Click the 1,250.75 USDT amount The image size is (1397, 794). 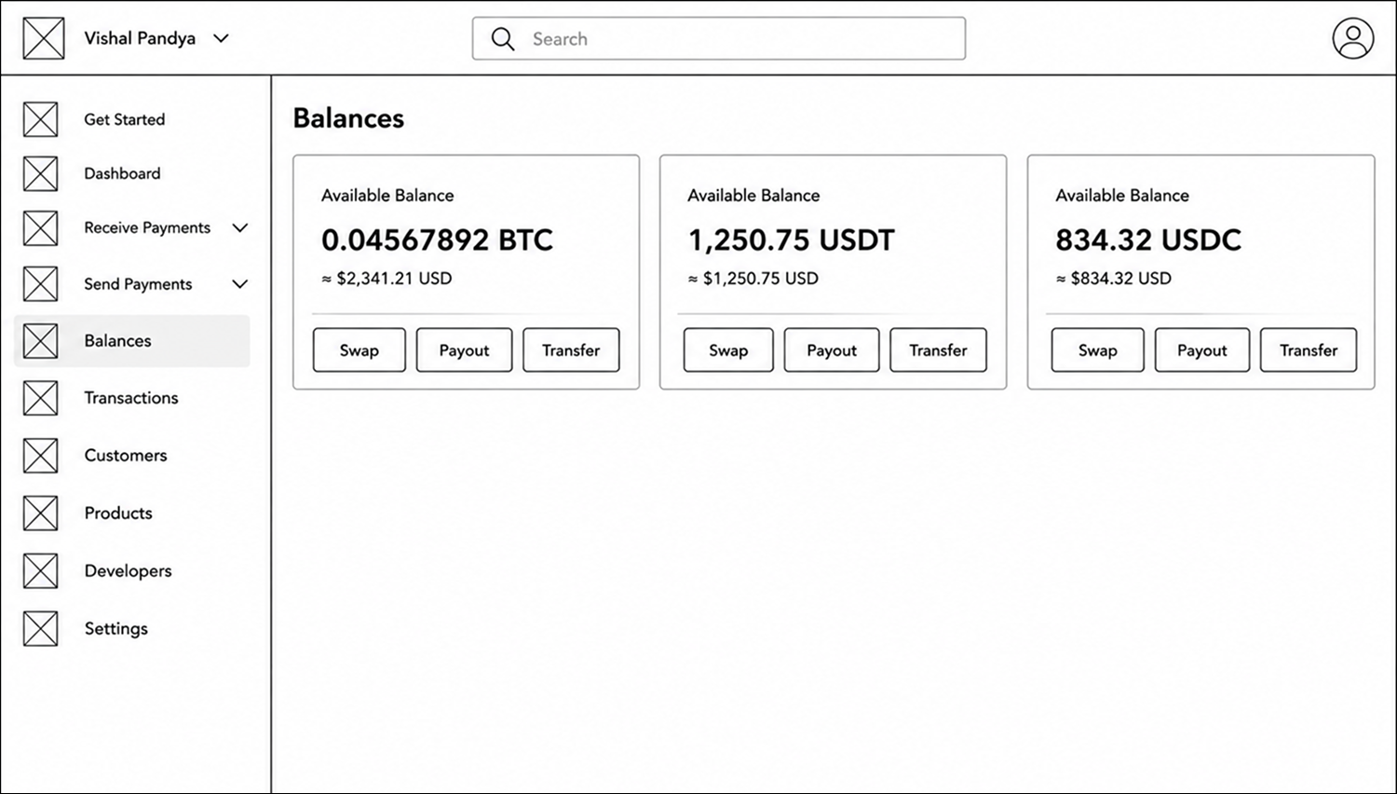pyautogui.click(x=791, y=240)
